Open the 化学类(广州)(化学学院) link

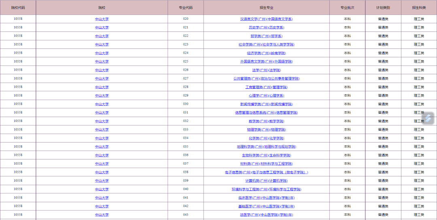pos(266,138)
